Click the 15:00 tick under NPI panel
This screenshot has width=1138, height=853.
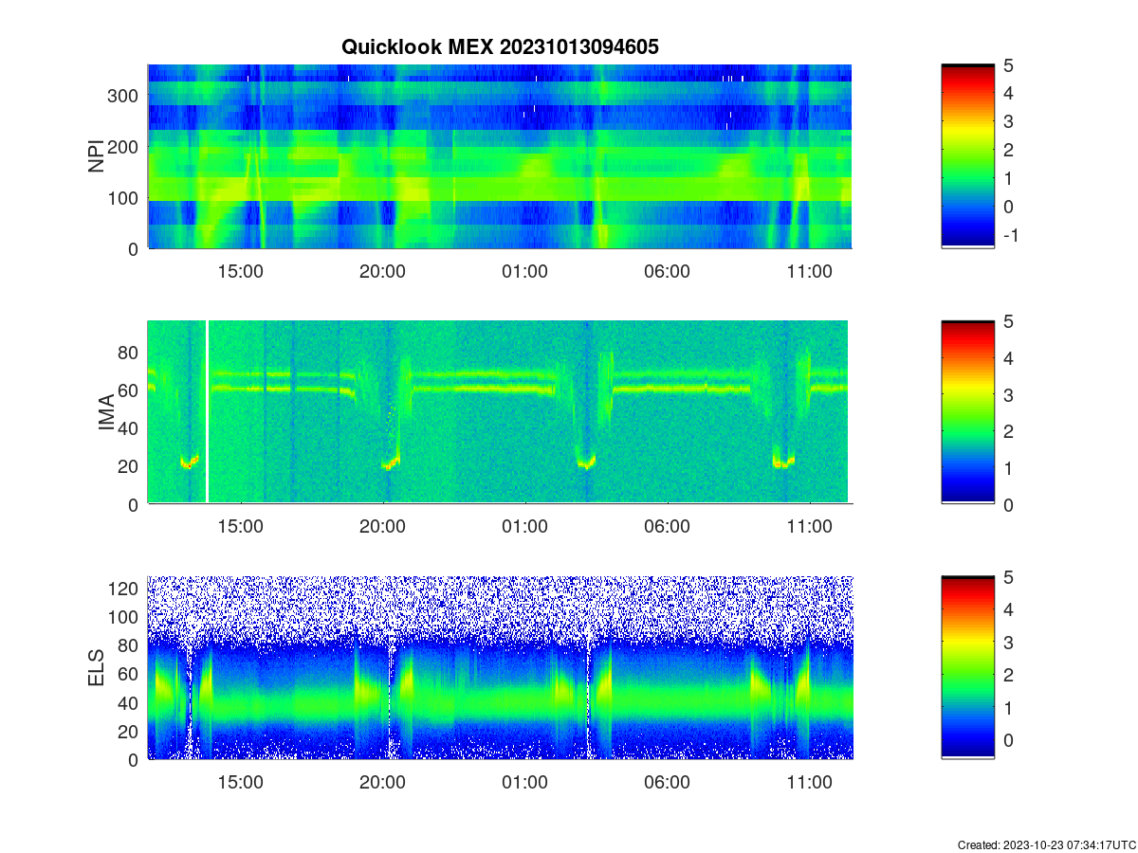pos(241,270)
